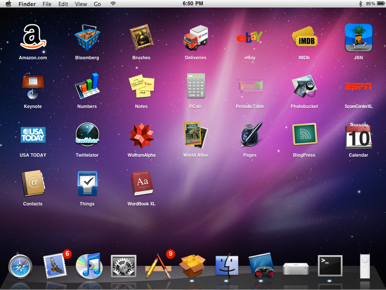
Task: Open the Edit menu
Action: [x=63, y=4]
